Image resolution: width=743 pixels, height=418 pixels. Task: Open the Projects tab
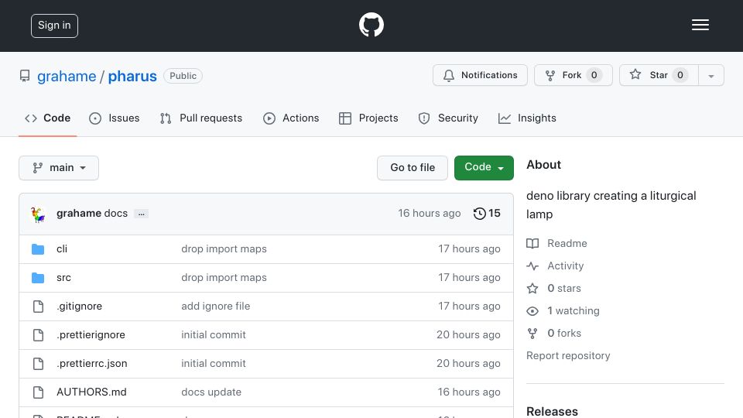pos(368,118)
